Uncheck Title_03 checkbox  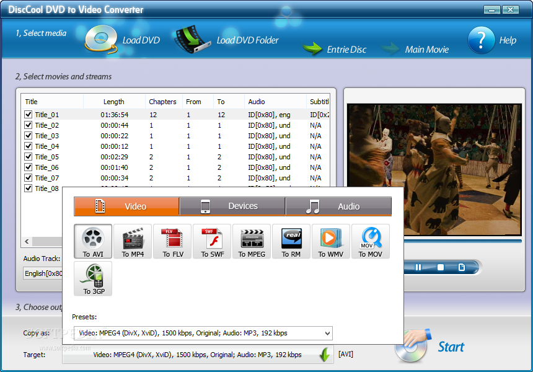(x=29, y=136)
